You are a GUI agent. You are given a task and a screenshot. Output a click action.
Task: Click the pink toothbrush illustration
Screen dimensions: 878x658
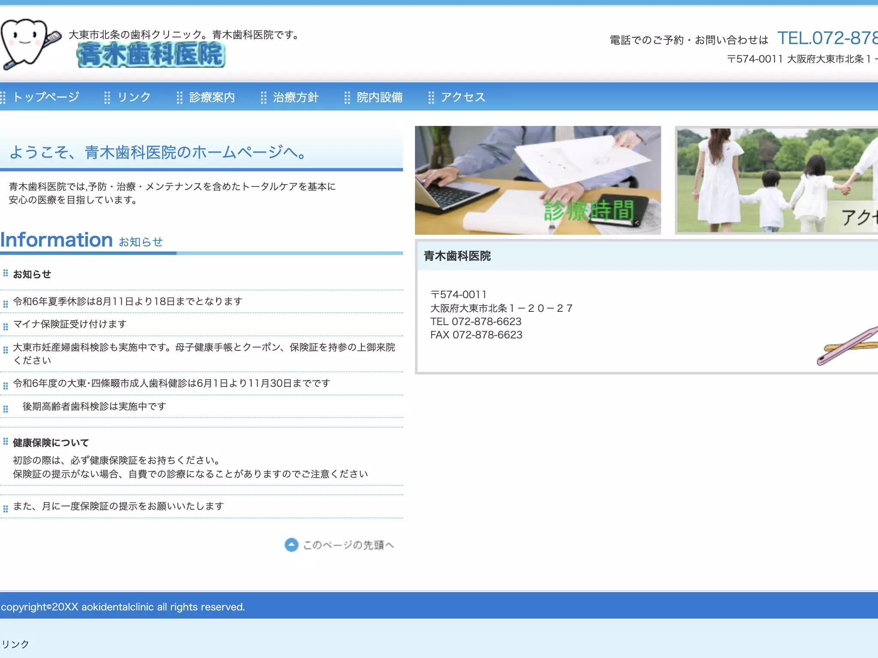click(847, 345)
